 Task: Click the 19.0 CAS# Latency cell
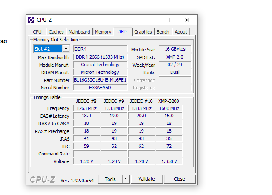114,116
